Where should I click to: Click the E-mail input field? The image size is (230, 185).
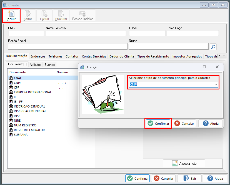click(147, 33)
